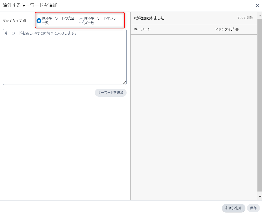Click the info icon in the マッチタイプ column header

coord(237,29)
